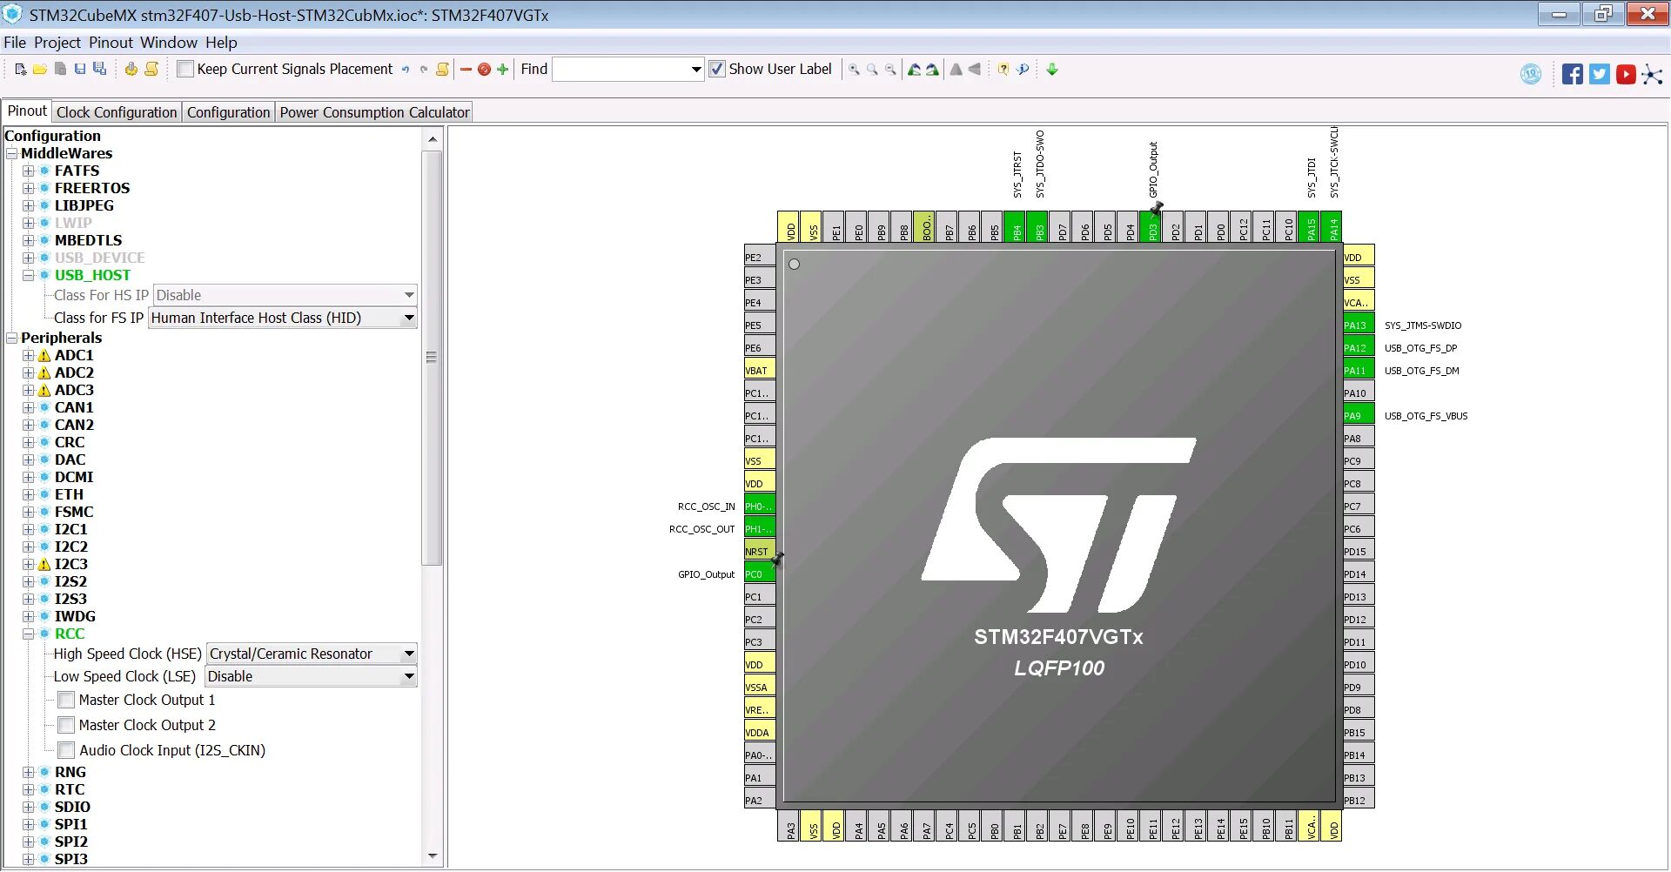Viewport: 1671px width, 872px height.
Task: Click the Undo arrow in the toolbar
Action: click(406, 70)
